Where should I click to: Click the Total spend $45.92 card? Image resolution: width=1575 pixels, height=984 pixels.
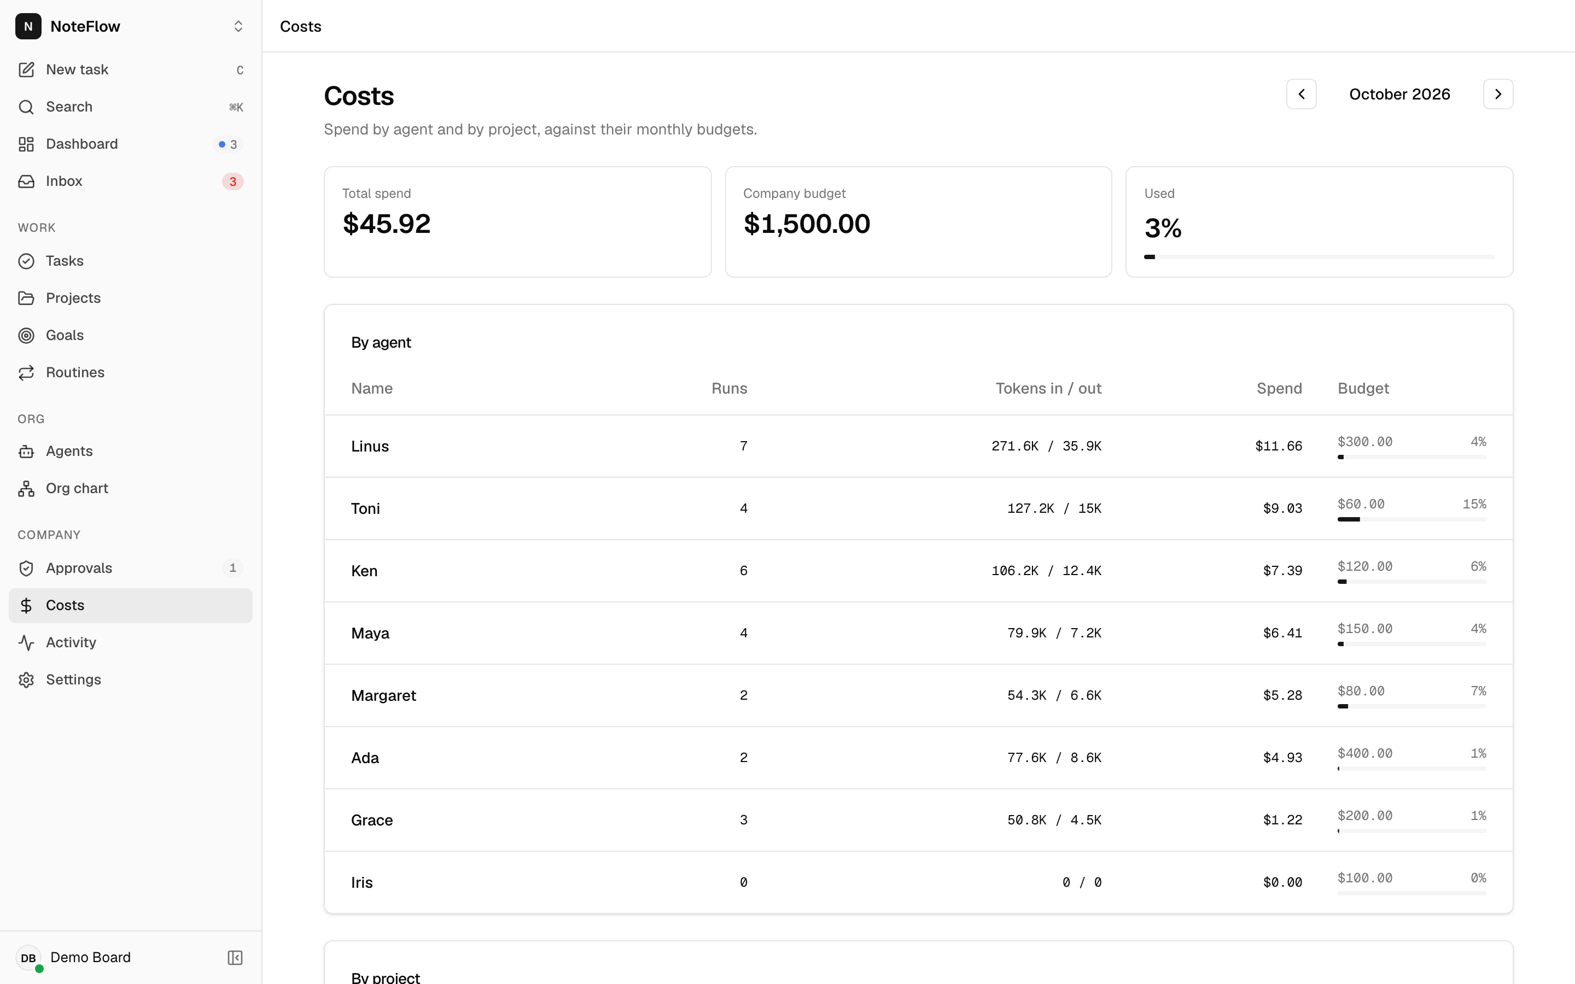pos(517,222)
